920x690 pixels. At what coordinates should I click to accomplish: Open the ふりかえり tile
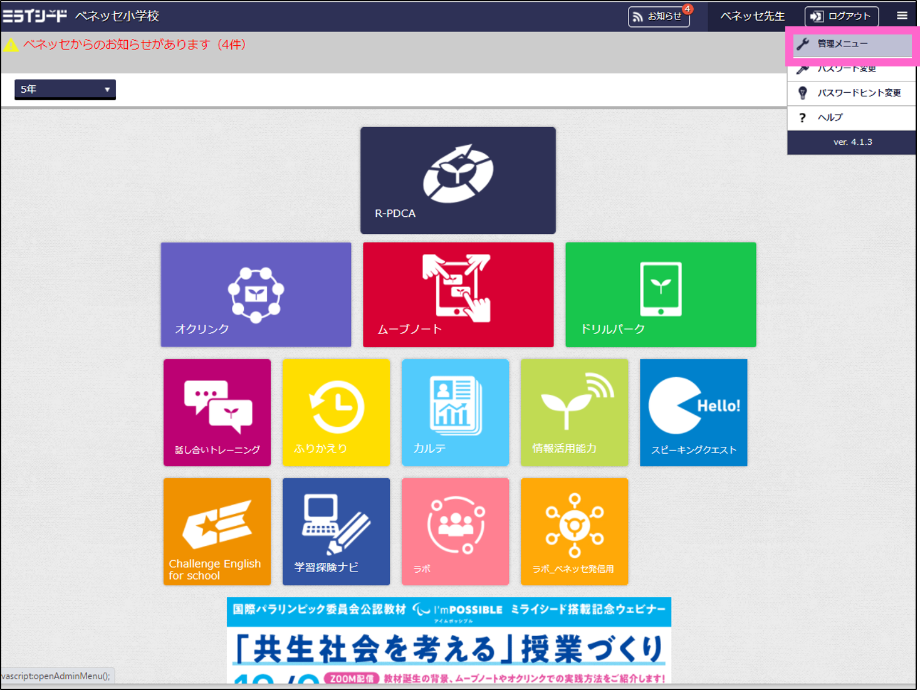pyautogui.click(x=336, y=412)
